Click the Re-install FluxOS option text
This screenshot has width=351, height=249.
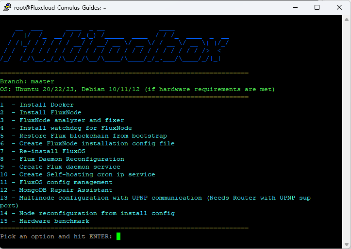click(52, 151)
